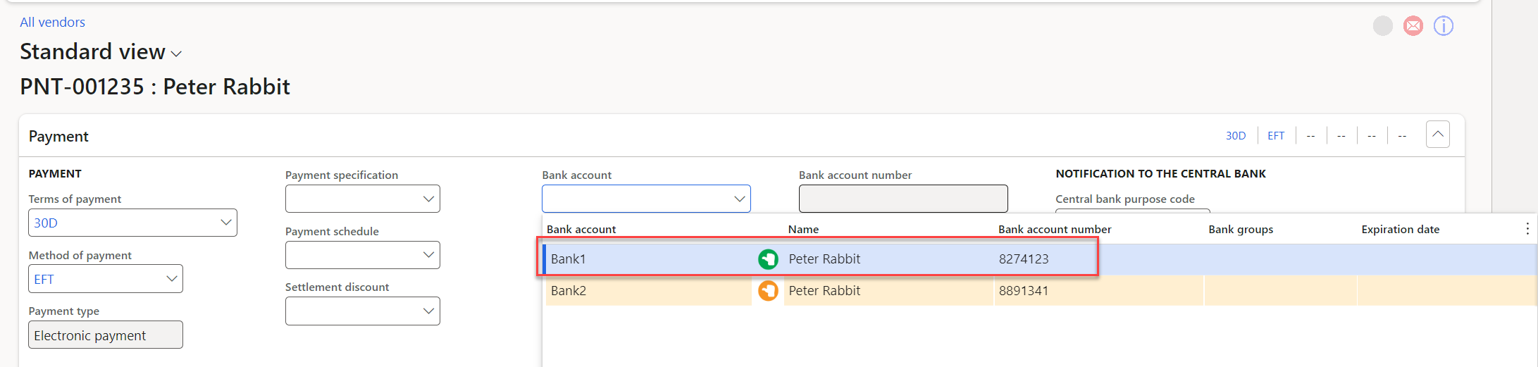Open grid options three-dot menu
The height and width of the screenshot is (367, 1538).
1527,229
